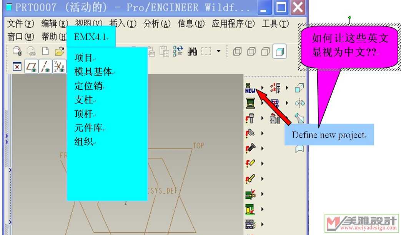Open the dropdown beside the selection box icon
Screen dimensions: 401x235
click(218, 51)
